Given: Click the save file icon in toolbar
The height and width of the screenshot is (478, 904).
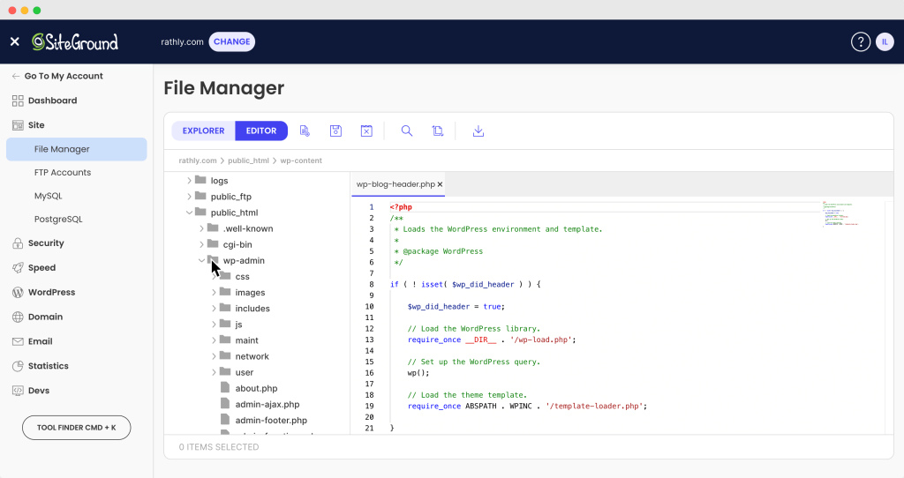Looking at the screenshot, I should click(335, 131).
